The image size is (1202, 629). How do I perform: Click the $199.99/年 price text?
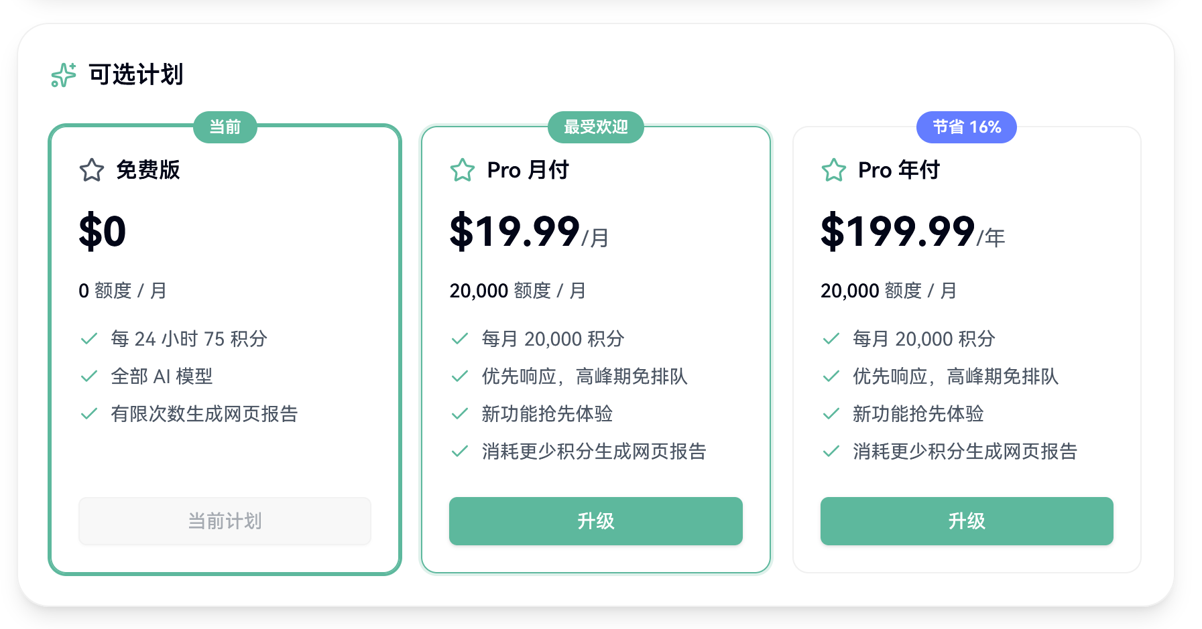click(x=912, y=232)
